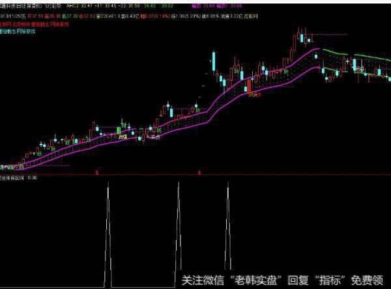The width and height of the screenshot is (391, 289).
Task: Click the solid green candlestick in the chart
Action: tap(119, 131)
